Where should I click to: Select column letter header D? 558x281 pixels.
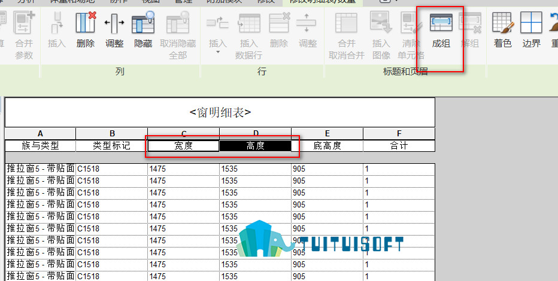(x=256, y=133)
